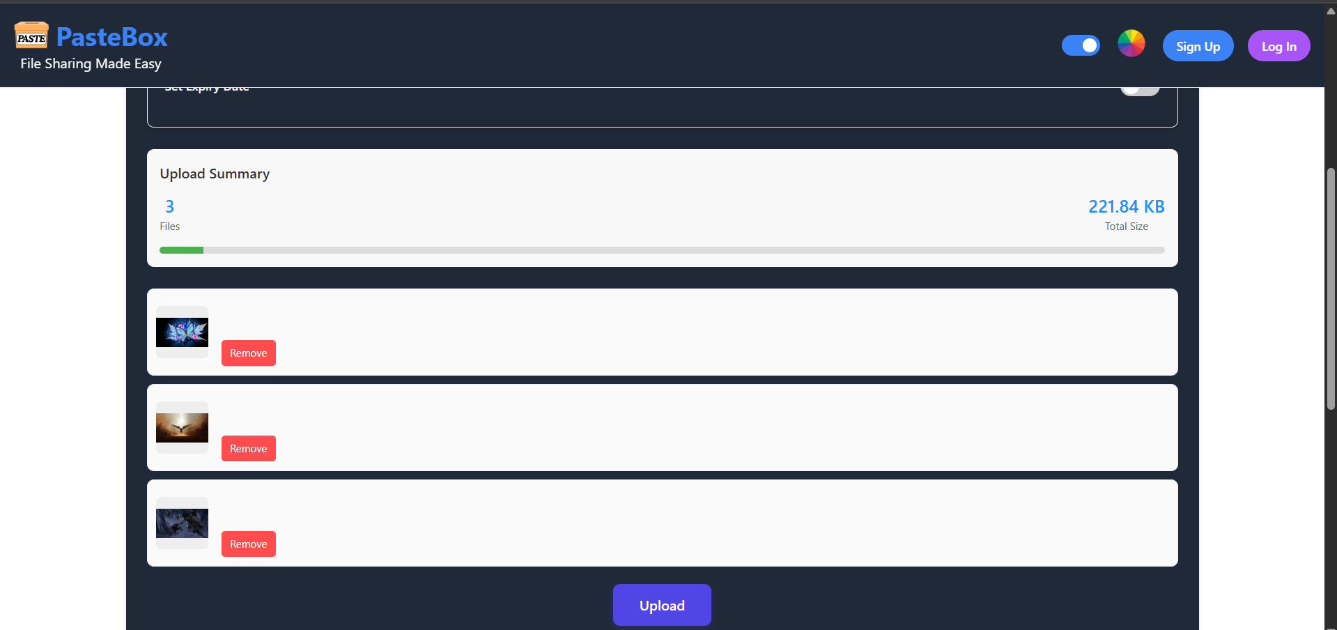
Task: Click the 3 Files count
Action: click(x=169, y=206)
